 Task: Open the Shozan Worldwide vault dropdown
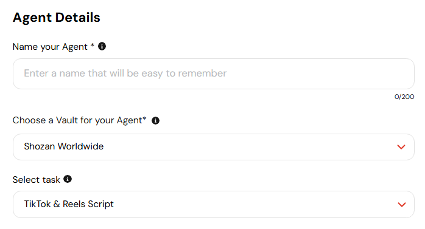click(x=214, y=147)
